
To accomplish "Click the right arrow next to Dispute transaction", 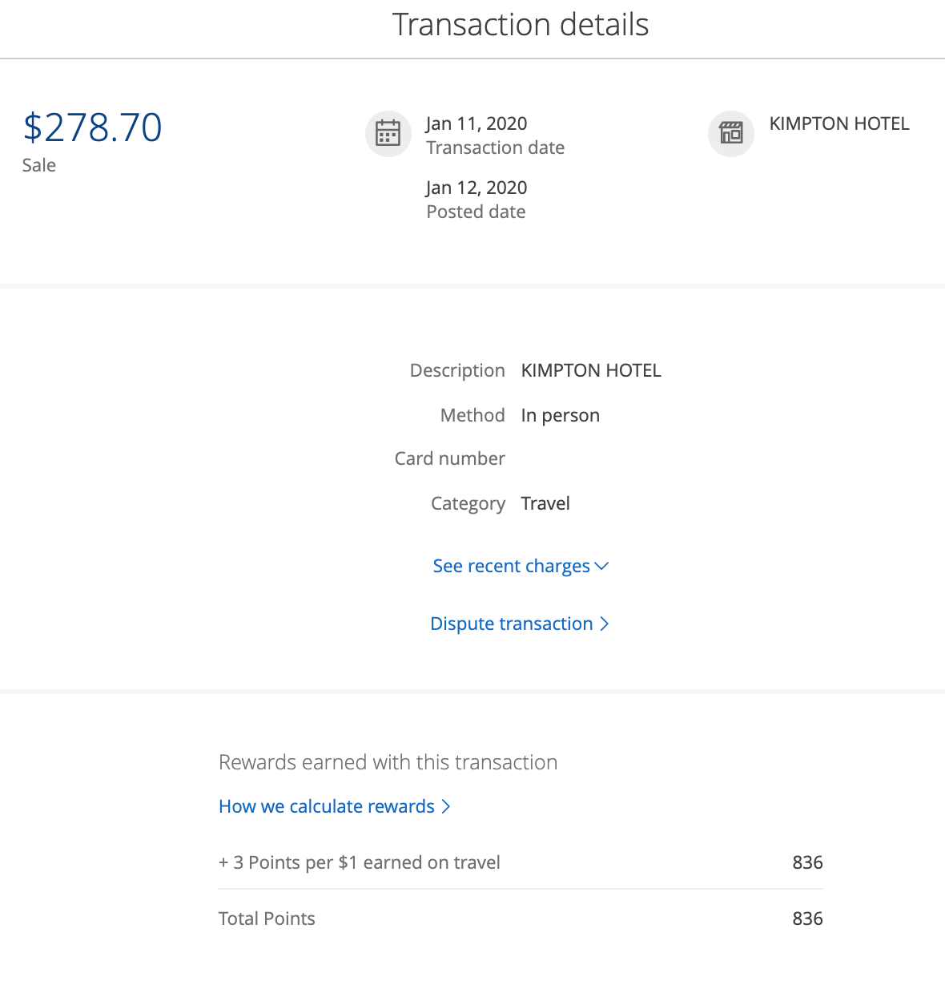I will pos(605,624).
